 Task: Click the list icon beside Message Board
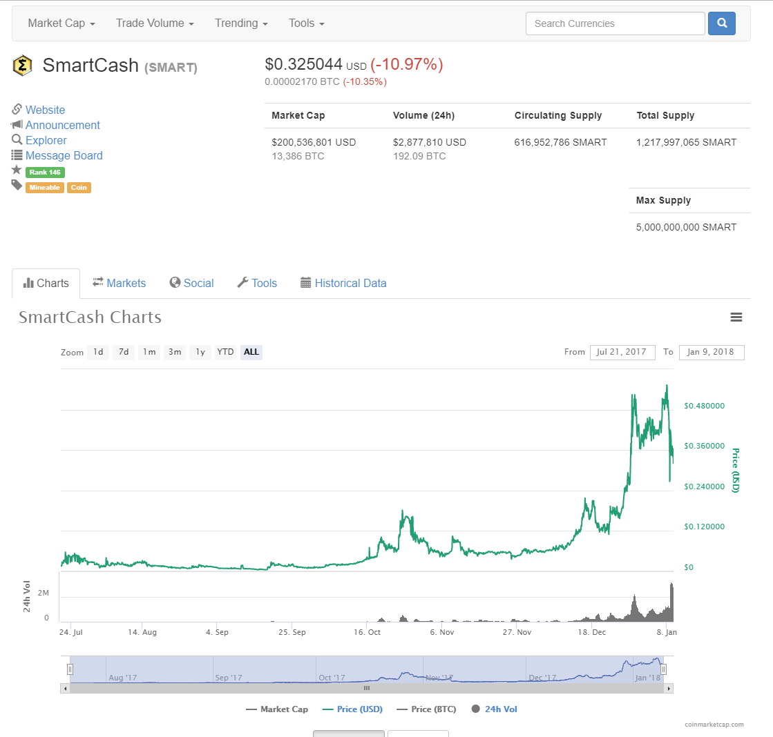click(17, 155)
